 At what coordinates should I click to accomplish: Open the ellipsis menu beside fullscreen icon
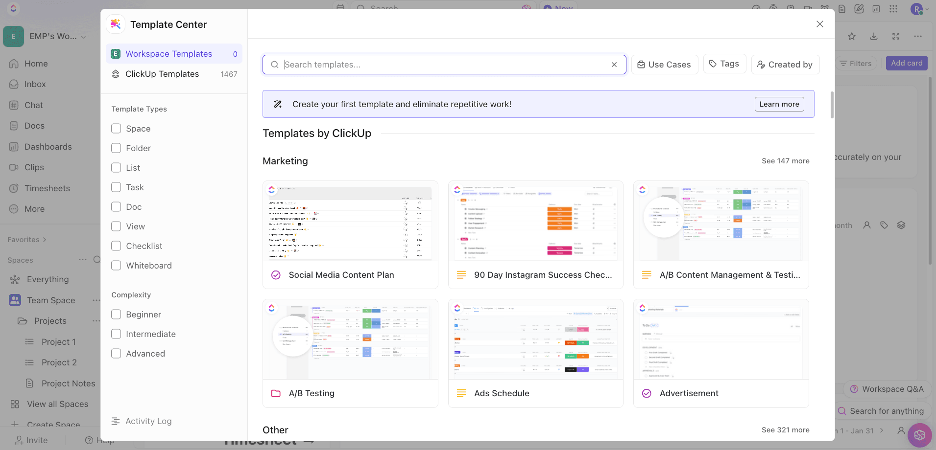click(x=918, y=36)
